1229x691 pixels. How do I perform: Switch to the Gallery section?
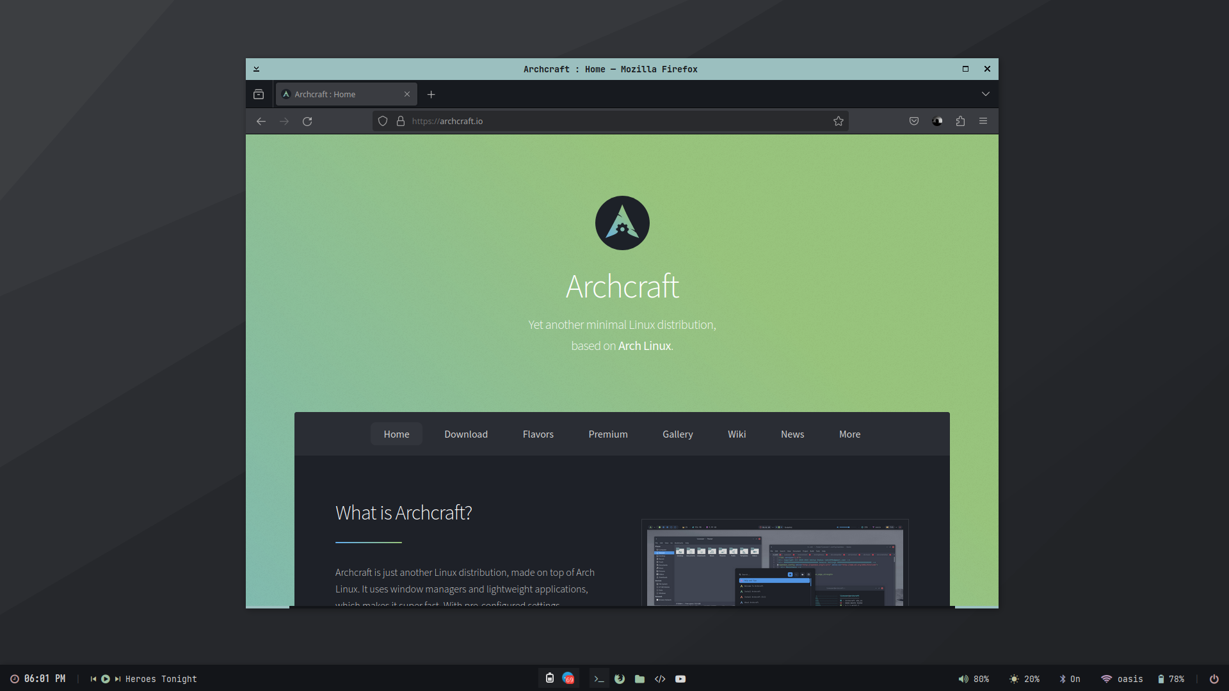[677, 434]
